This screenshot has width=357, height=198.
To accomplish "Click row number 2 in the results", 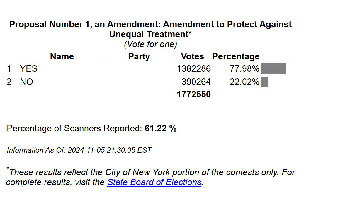I will (9, 82).
